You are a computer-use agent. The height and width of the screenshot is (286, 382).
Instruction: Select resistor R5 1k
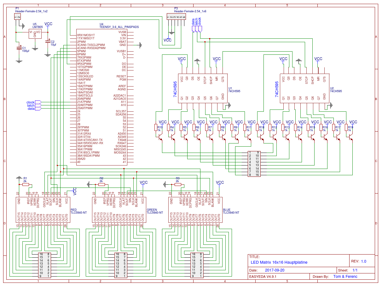pos(181,127)
